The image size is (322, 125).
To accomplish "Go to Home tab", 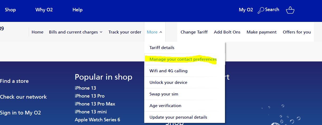I will coord(37,32).
